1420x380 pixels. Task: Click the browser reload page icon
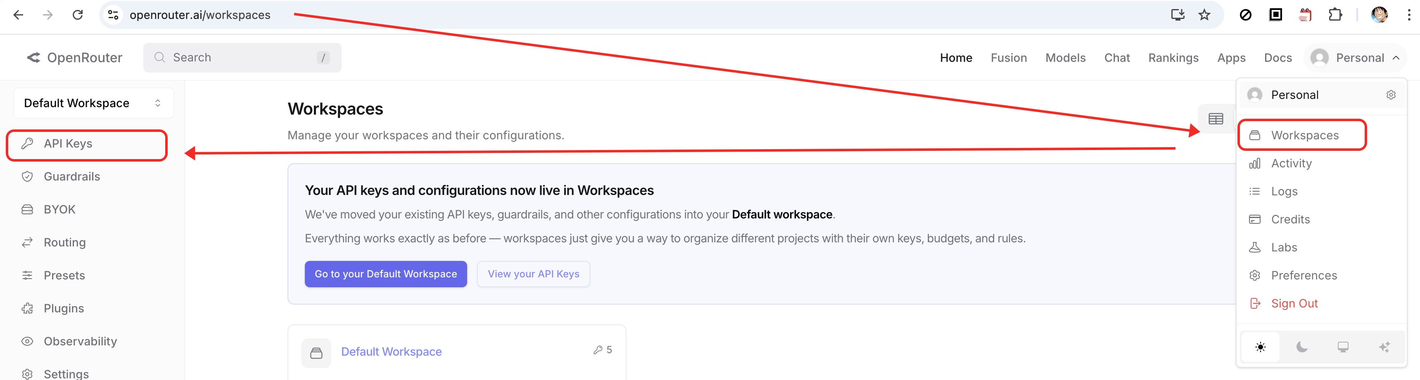(x=78, y=15)
